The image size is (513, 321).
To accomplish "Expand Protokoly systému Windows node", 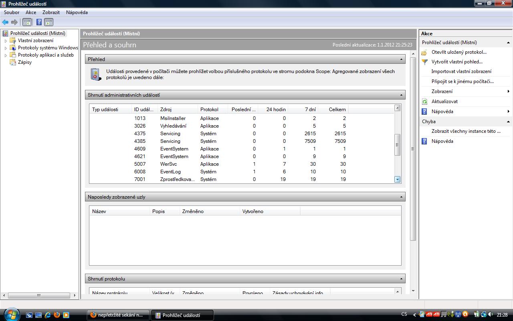I will point(6,48).
